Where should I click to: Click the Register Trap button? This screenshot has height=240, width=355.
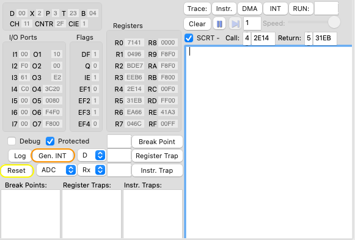157,156
